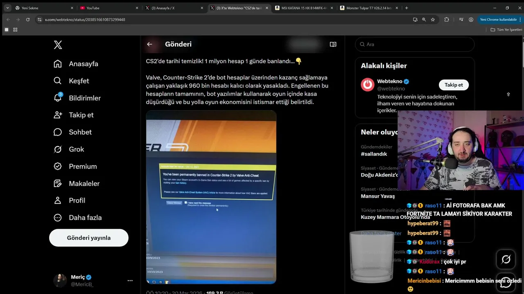The height and width of the screenshot is (294, 524).
Task: Open media controls icon
Action: [461, 20]
